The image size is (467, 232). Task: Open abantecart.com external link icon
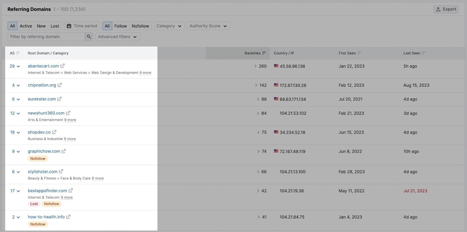[x=62, y=66]
